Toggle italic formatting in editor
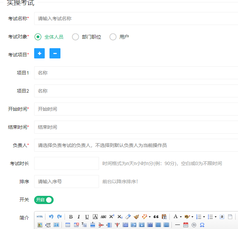Image resolution: width=238 pixels, height=229 pixels. pos(79,217)
